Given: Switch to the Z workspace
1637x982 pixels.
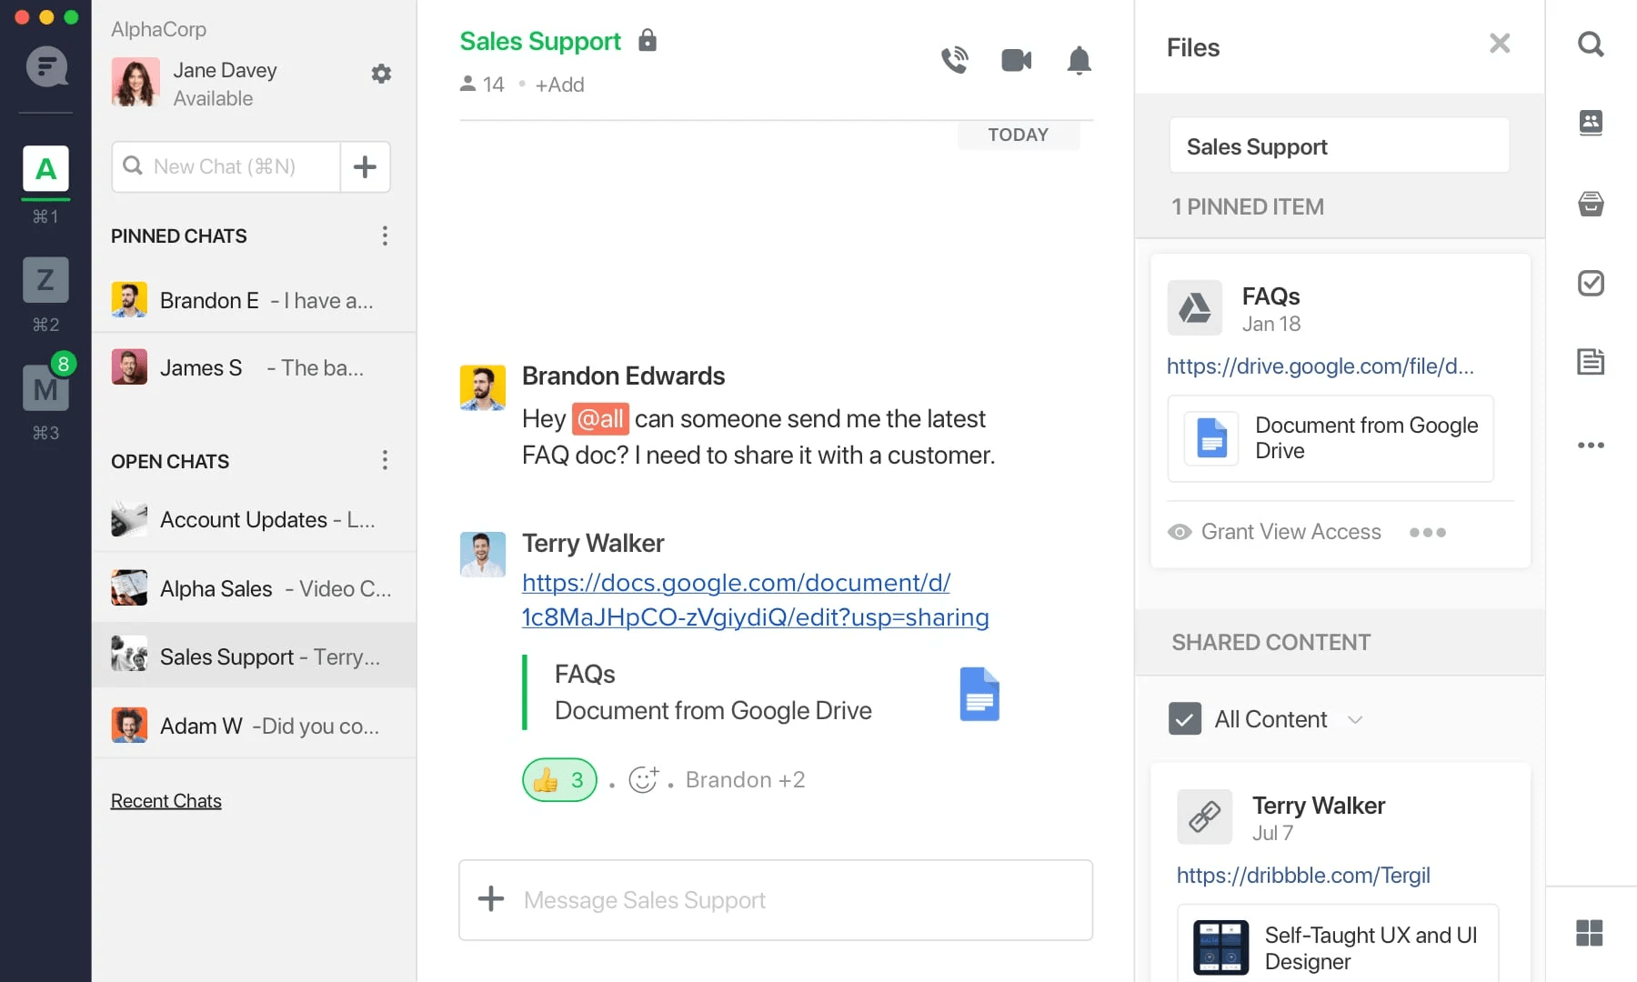Looking at the screenshot, I should pyautogui.click(x=45, y=280).
